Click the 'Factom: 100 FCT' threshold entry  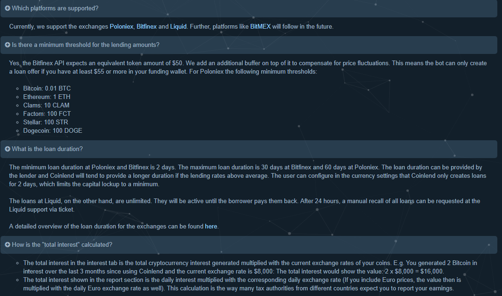(x=47, y=114)
